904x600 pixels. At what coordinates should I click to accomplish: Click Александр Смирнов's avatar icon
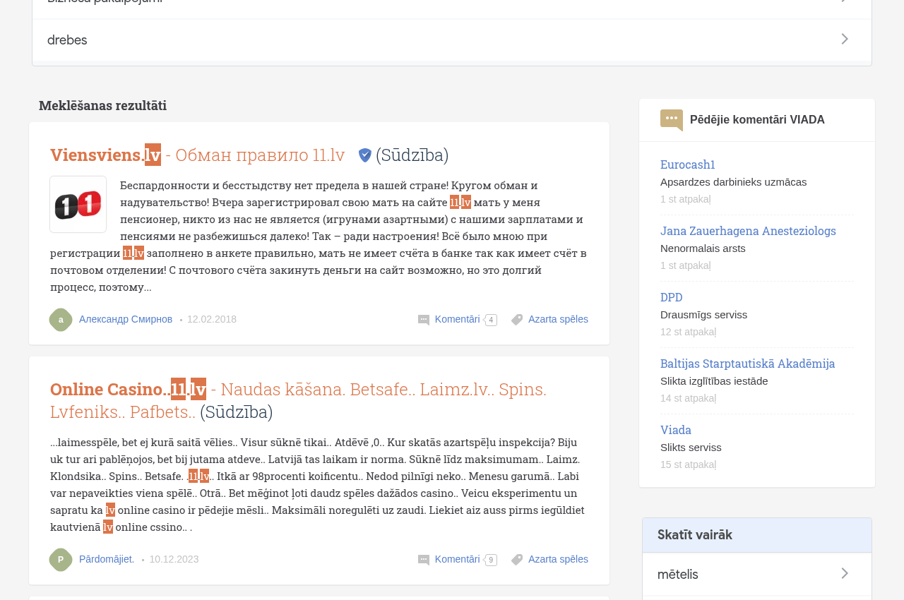coord(61,320)
